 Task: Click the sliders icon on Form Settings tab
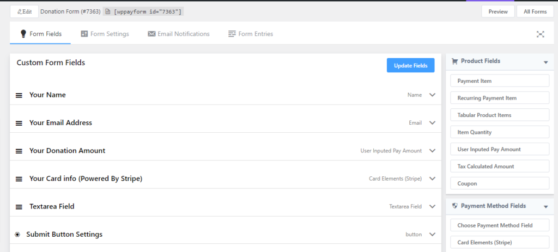point(84,34)
